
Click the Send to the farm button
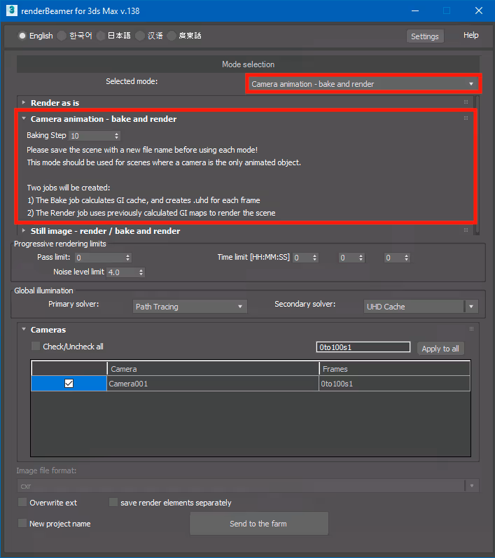point(259,524)
